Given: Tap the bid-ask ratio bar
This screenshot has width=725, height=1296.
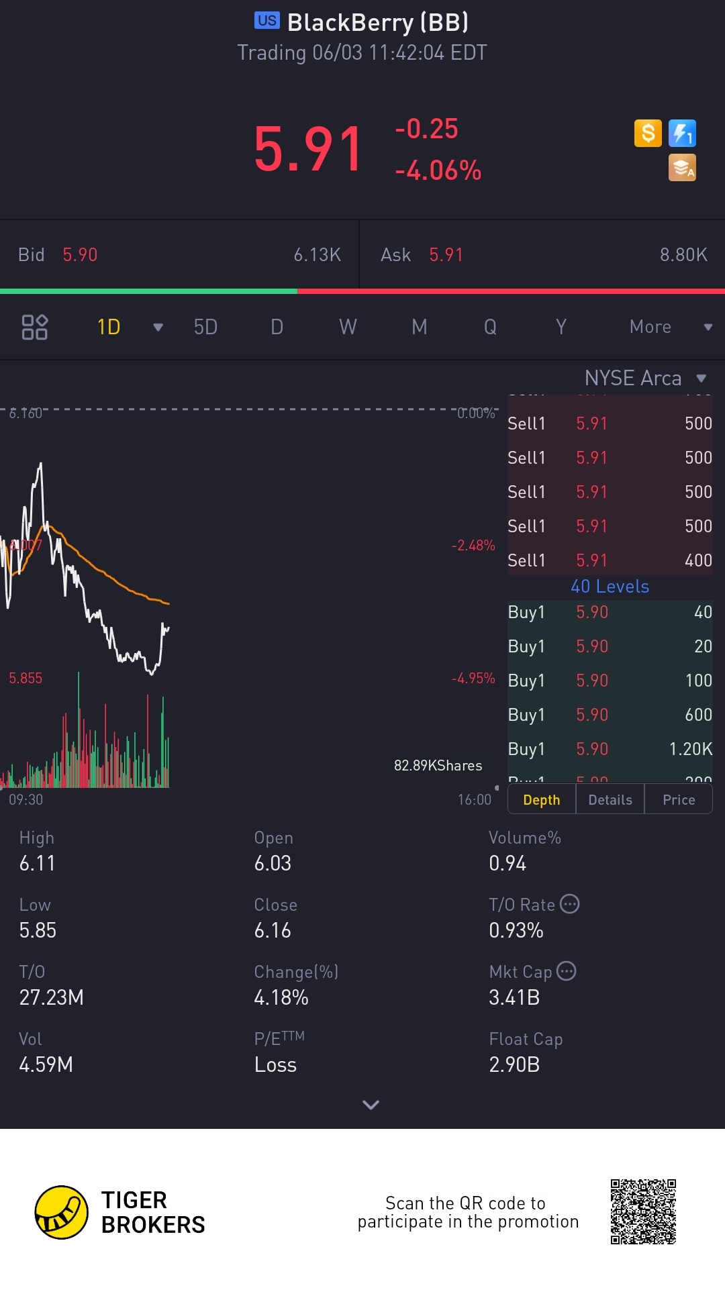Looking at the screenshot, I should click(x=362, y=291).
